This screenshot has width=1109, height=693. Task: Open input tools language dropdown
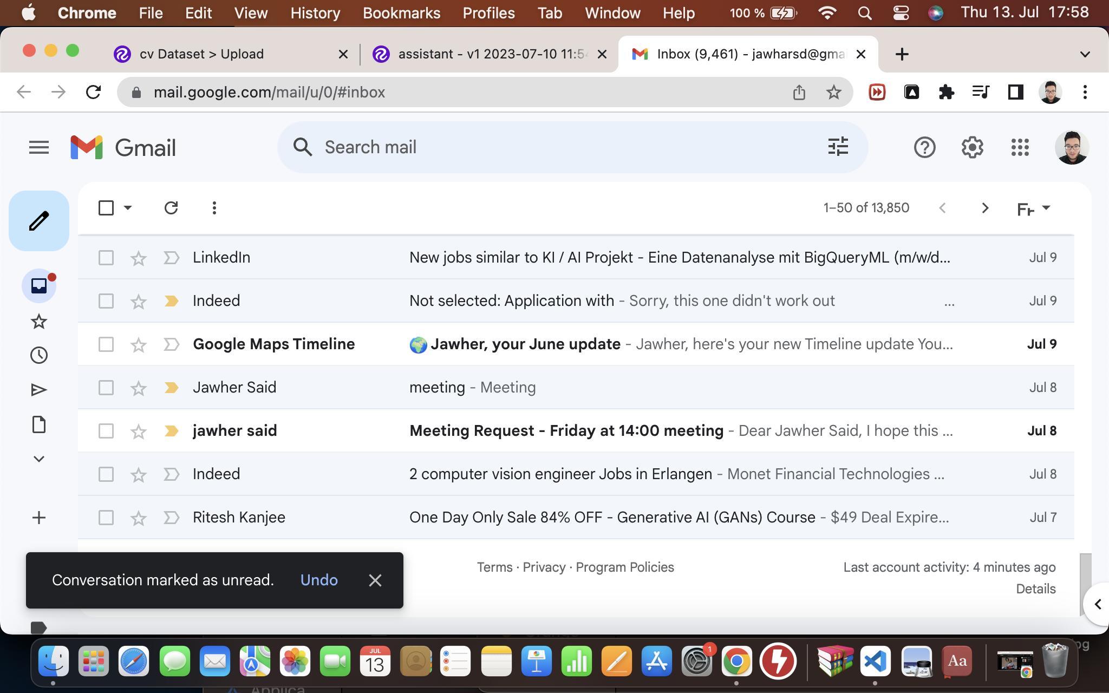(x=1034, y=208)
